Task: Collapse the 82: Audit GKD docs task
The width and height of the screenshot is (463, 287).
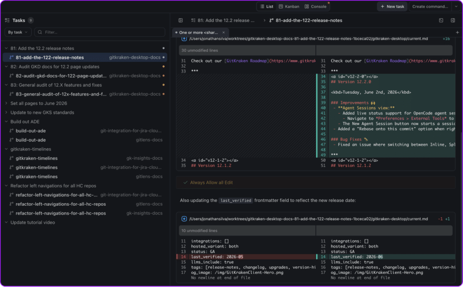Action: click(6, 67)
